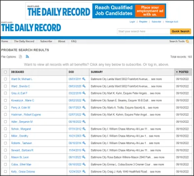The width and height of the screenshot is (194, 176).
Task: Click the Login link
Action: (x=132, y=22)
